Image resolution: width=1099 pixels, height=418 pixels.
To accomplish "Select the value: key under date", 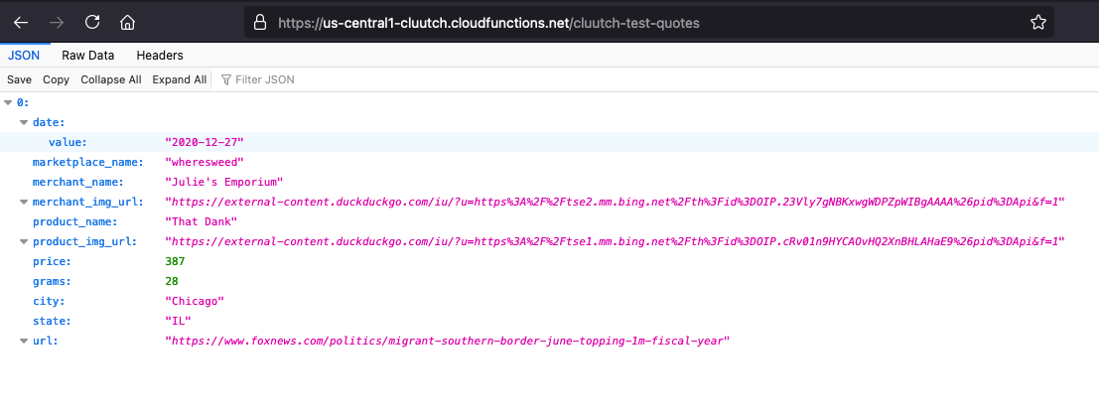I will coord(68,142).
